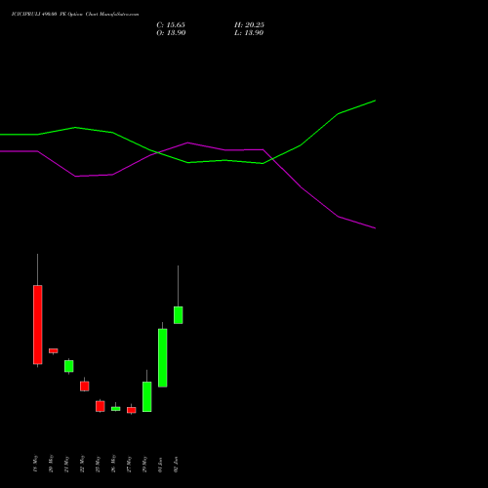Select the small red candle for 20 May
488x488 pixels.
click(x=54, y=350)
